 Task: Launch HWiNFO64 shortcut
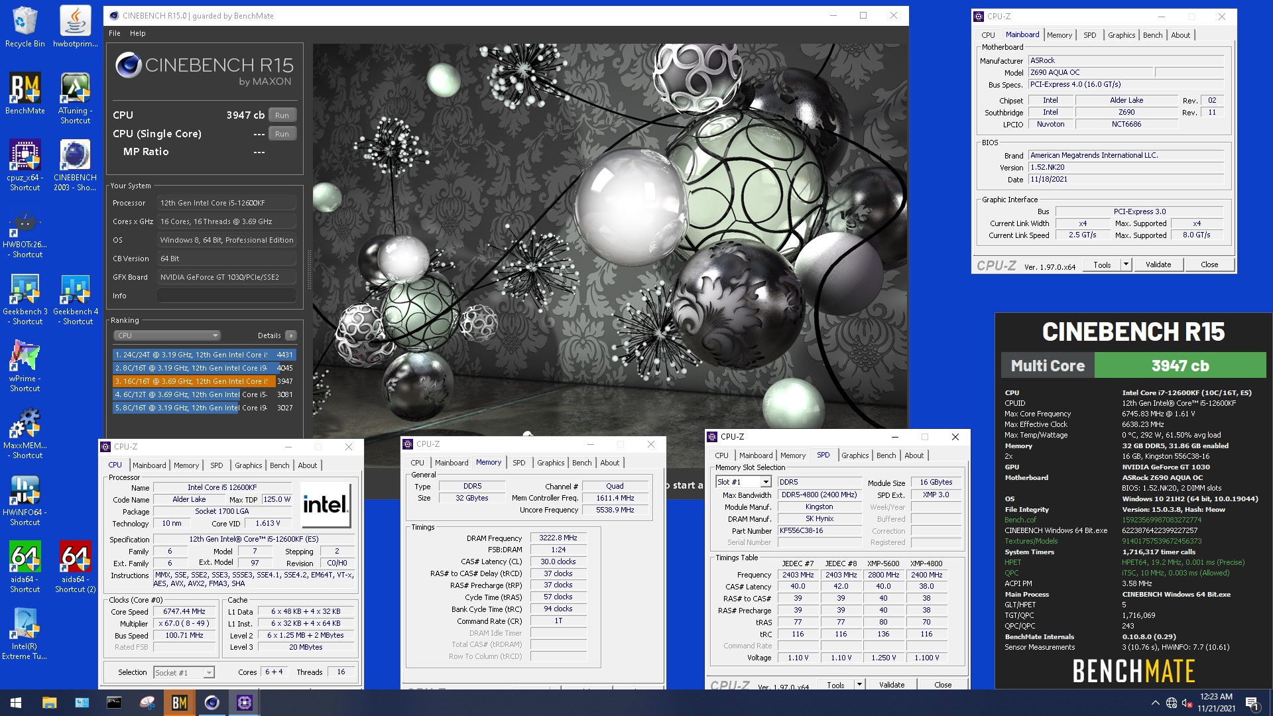tap(25, 500)
